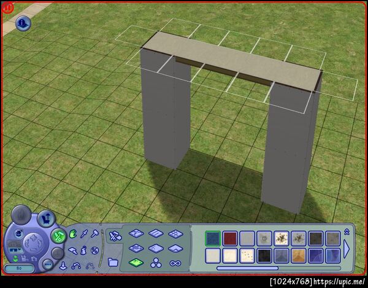Select the gray swatch with circle pattern

tap(264, 238)
